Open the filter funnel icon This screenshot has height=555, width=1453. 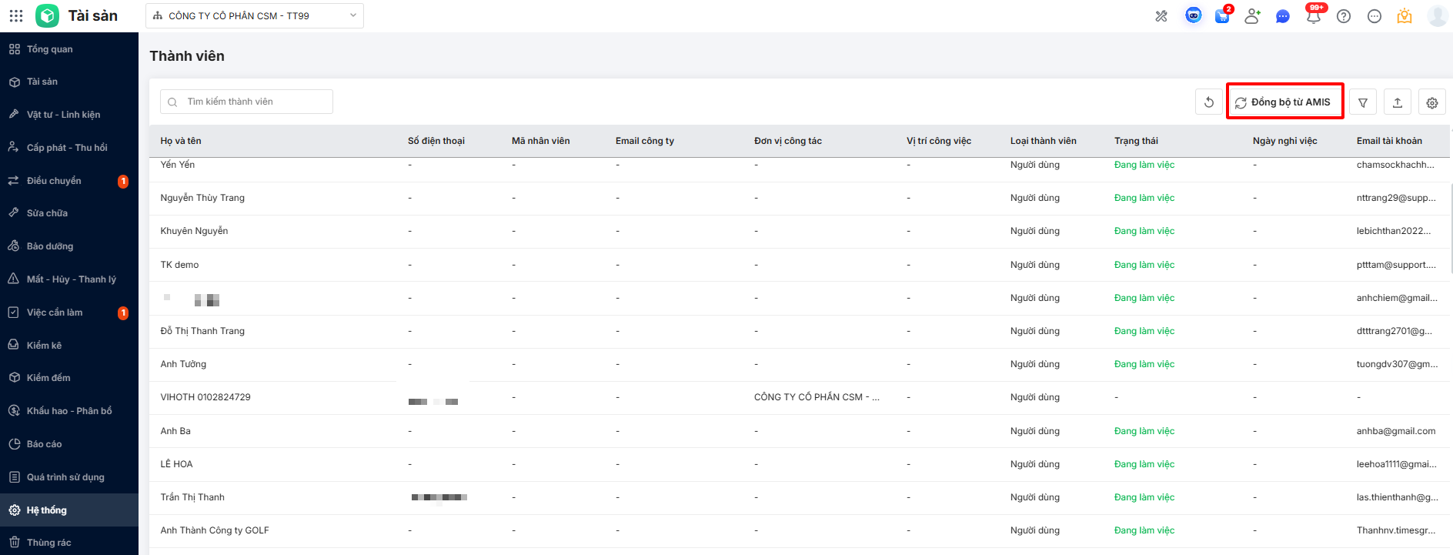pyautogui.click(x=1362, y=102)
